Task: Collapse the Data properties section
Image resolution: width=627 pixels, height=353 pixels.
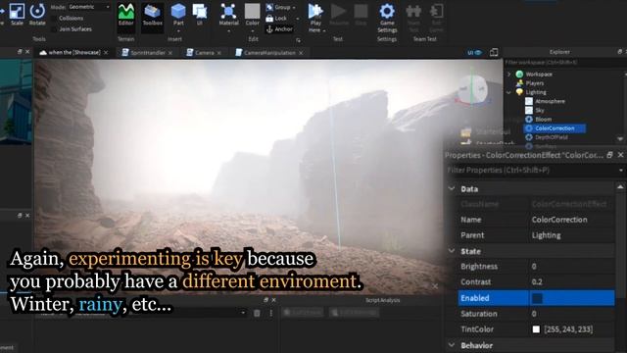Action: 452,188
